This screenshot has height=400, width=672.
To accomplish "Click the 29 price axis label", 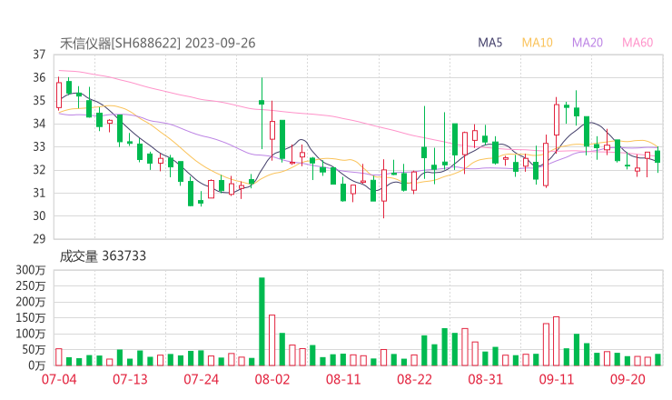I will [x=39, y=239].
